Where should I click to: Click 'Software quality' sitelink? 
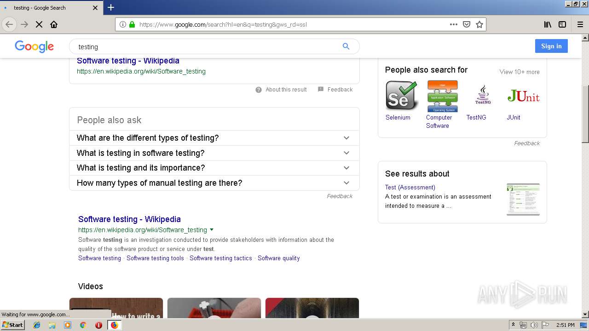pyautogui.click(x=278, y=258)
